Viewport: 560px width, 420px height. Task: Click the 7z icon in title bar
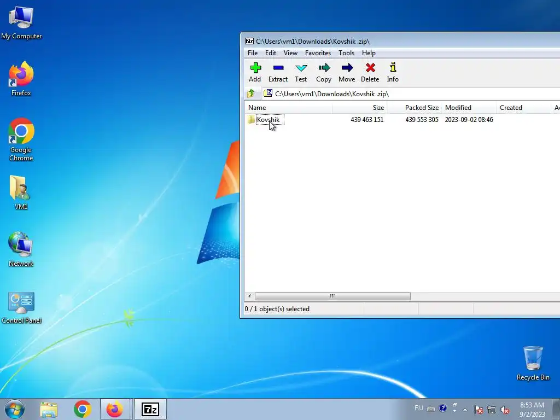pyautogui.click(x=249, y=41)
